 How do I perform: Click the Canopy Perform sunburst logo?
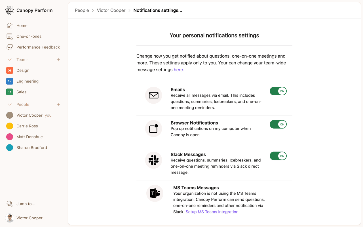pos(10,10)
